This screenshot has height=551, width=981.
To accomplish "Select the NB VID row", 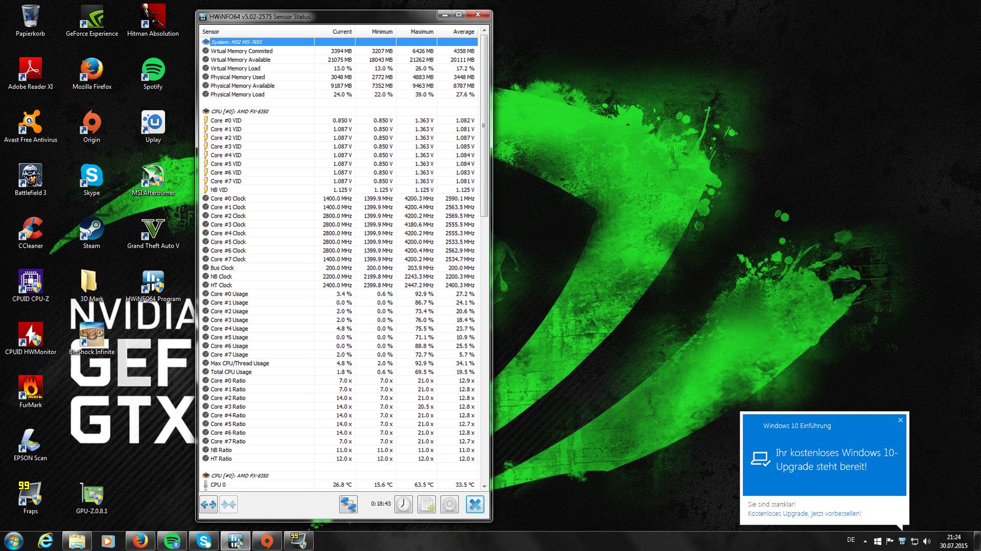I will (x=339, y=190).
